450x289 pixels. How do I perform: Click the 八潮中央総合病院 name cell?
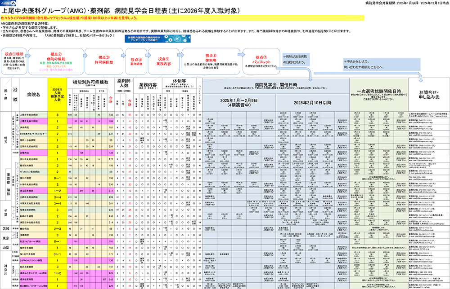[34, 184]
